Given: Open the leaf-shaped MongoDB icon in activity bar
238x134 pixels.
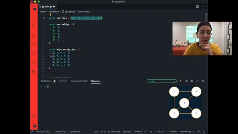Looking at the screenshot, I should coord(33,71).
